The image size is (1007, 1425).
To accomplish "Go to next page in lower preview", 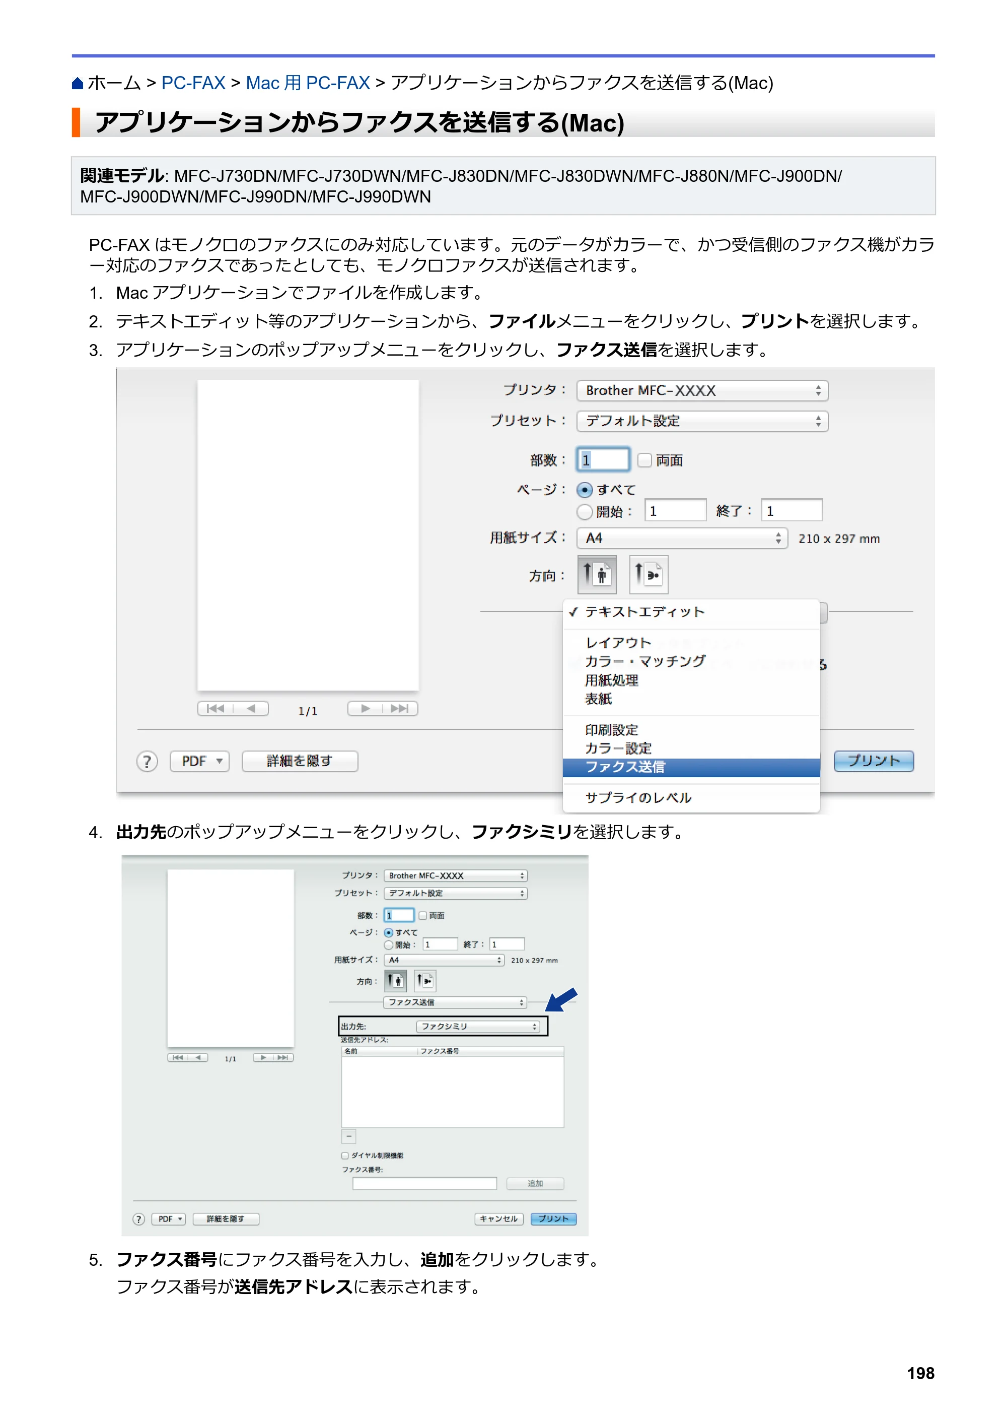I will pyautogui.click(x=264, y=1058).
